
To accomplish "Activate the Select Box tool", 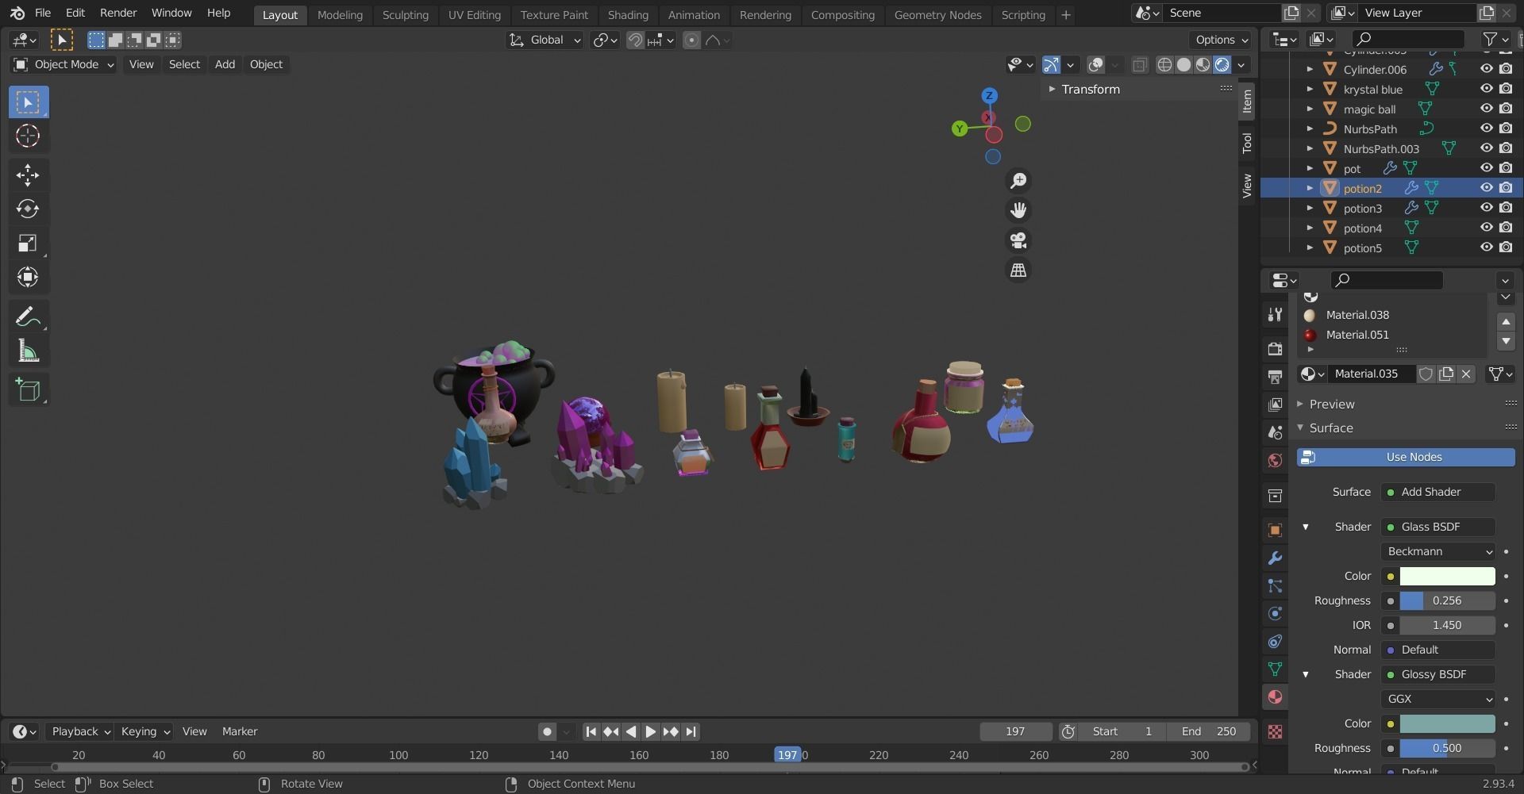I will tap(28, 102).
